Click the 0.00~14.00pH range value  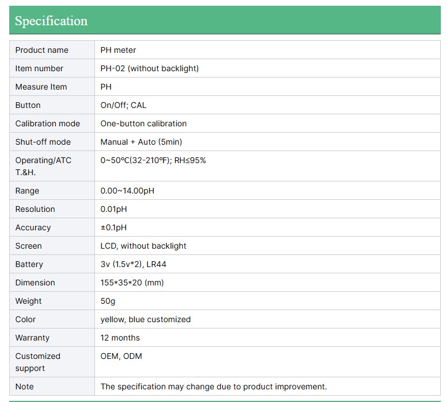127,191
